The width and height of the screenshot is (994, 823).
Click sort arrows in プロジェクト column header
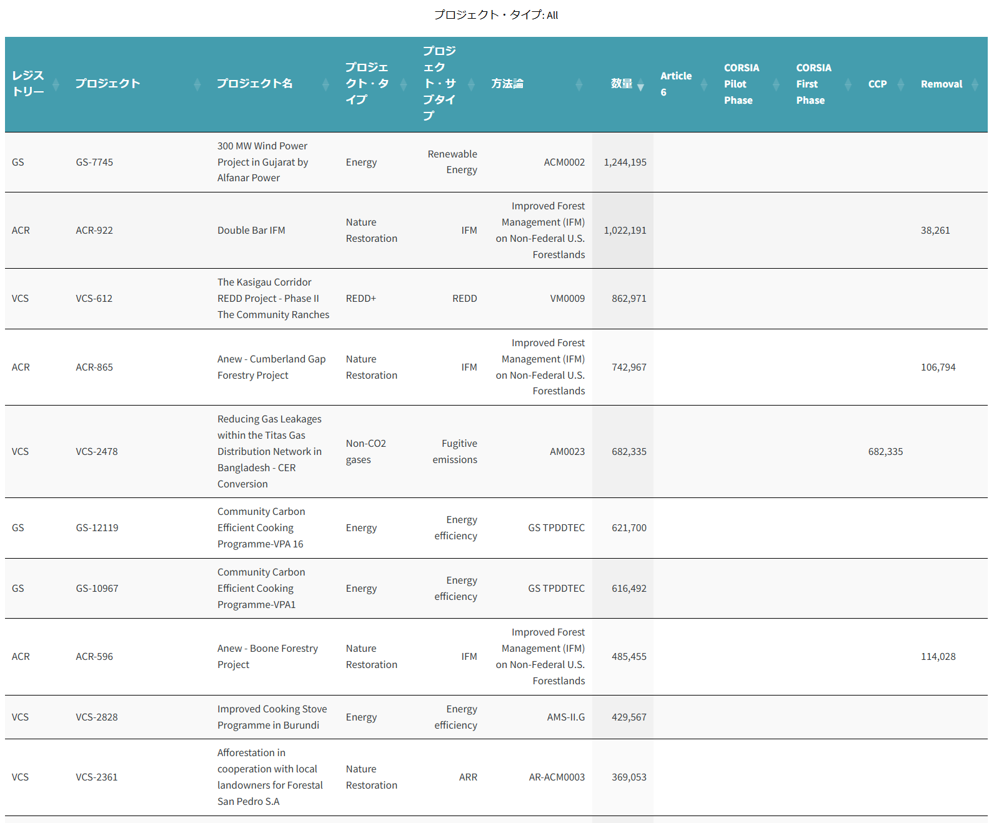[197, 84]
